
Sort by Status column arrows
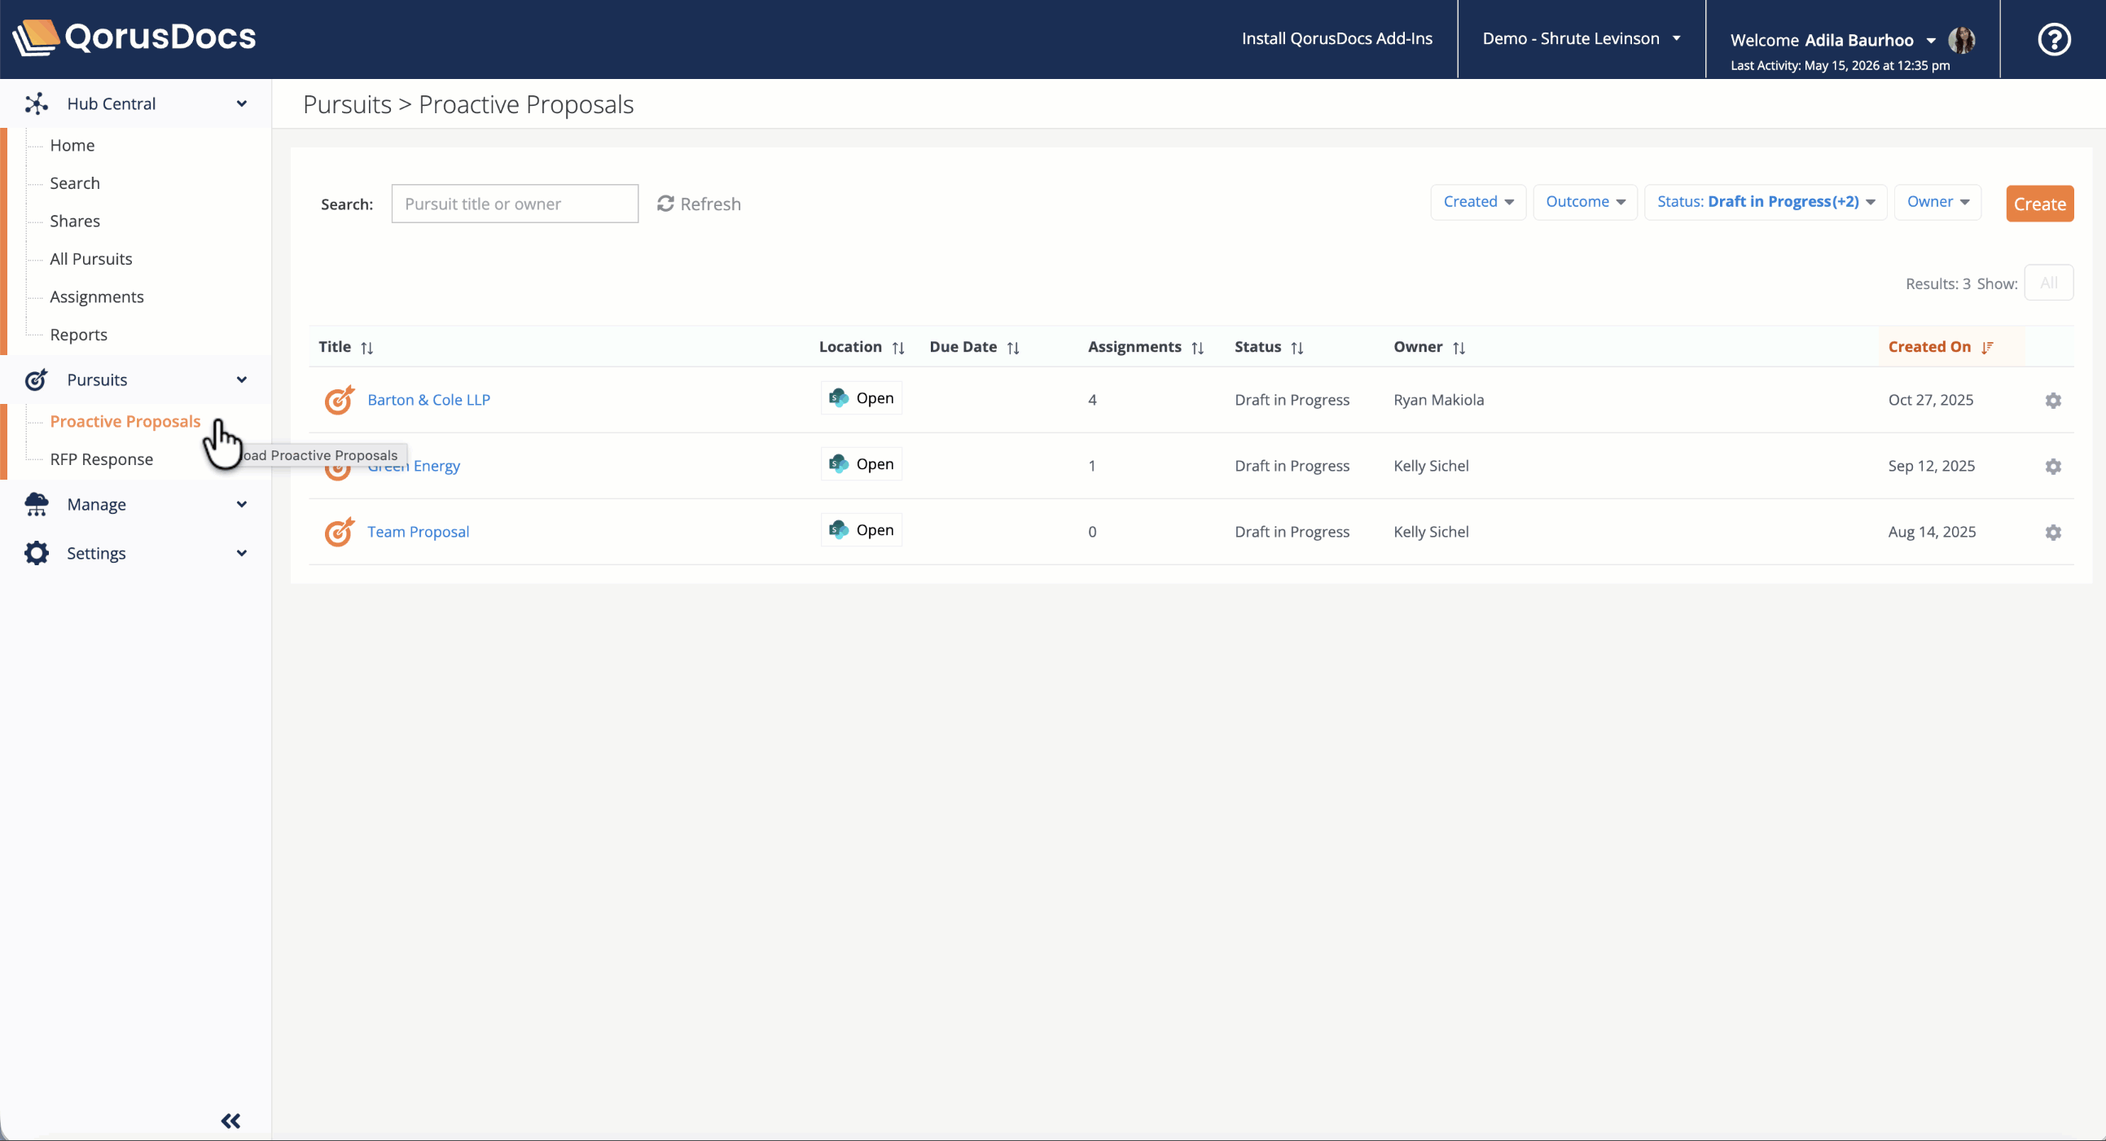[1297, 349]
